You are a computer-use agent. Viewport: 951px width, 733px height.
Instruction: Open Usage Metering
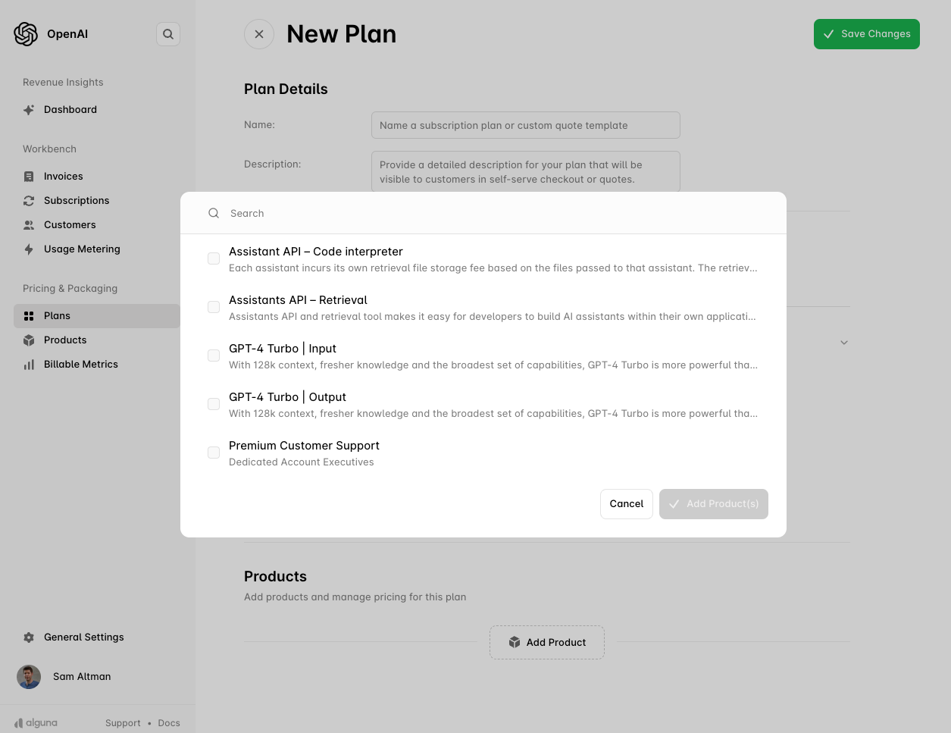click(x=82, y=249)
